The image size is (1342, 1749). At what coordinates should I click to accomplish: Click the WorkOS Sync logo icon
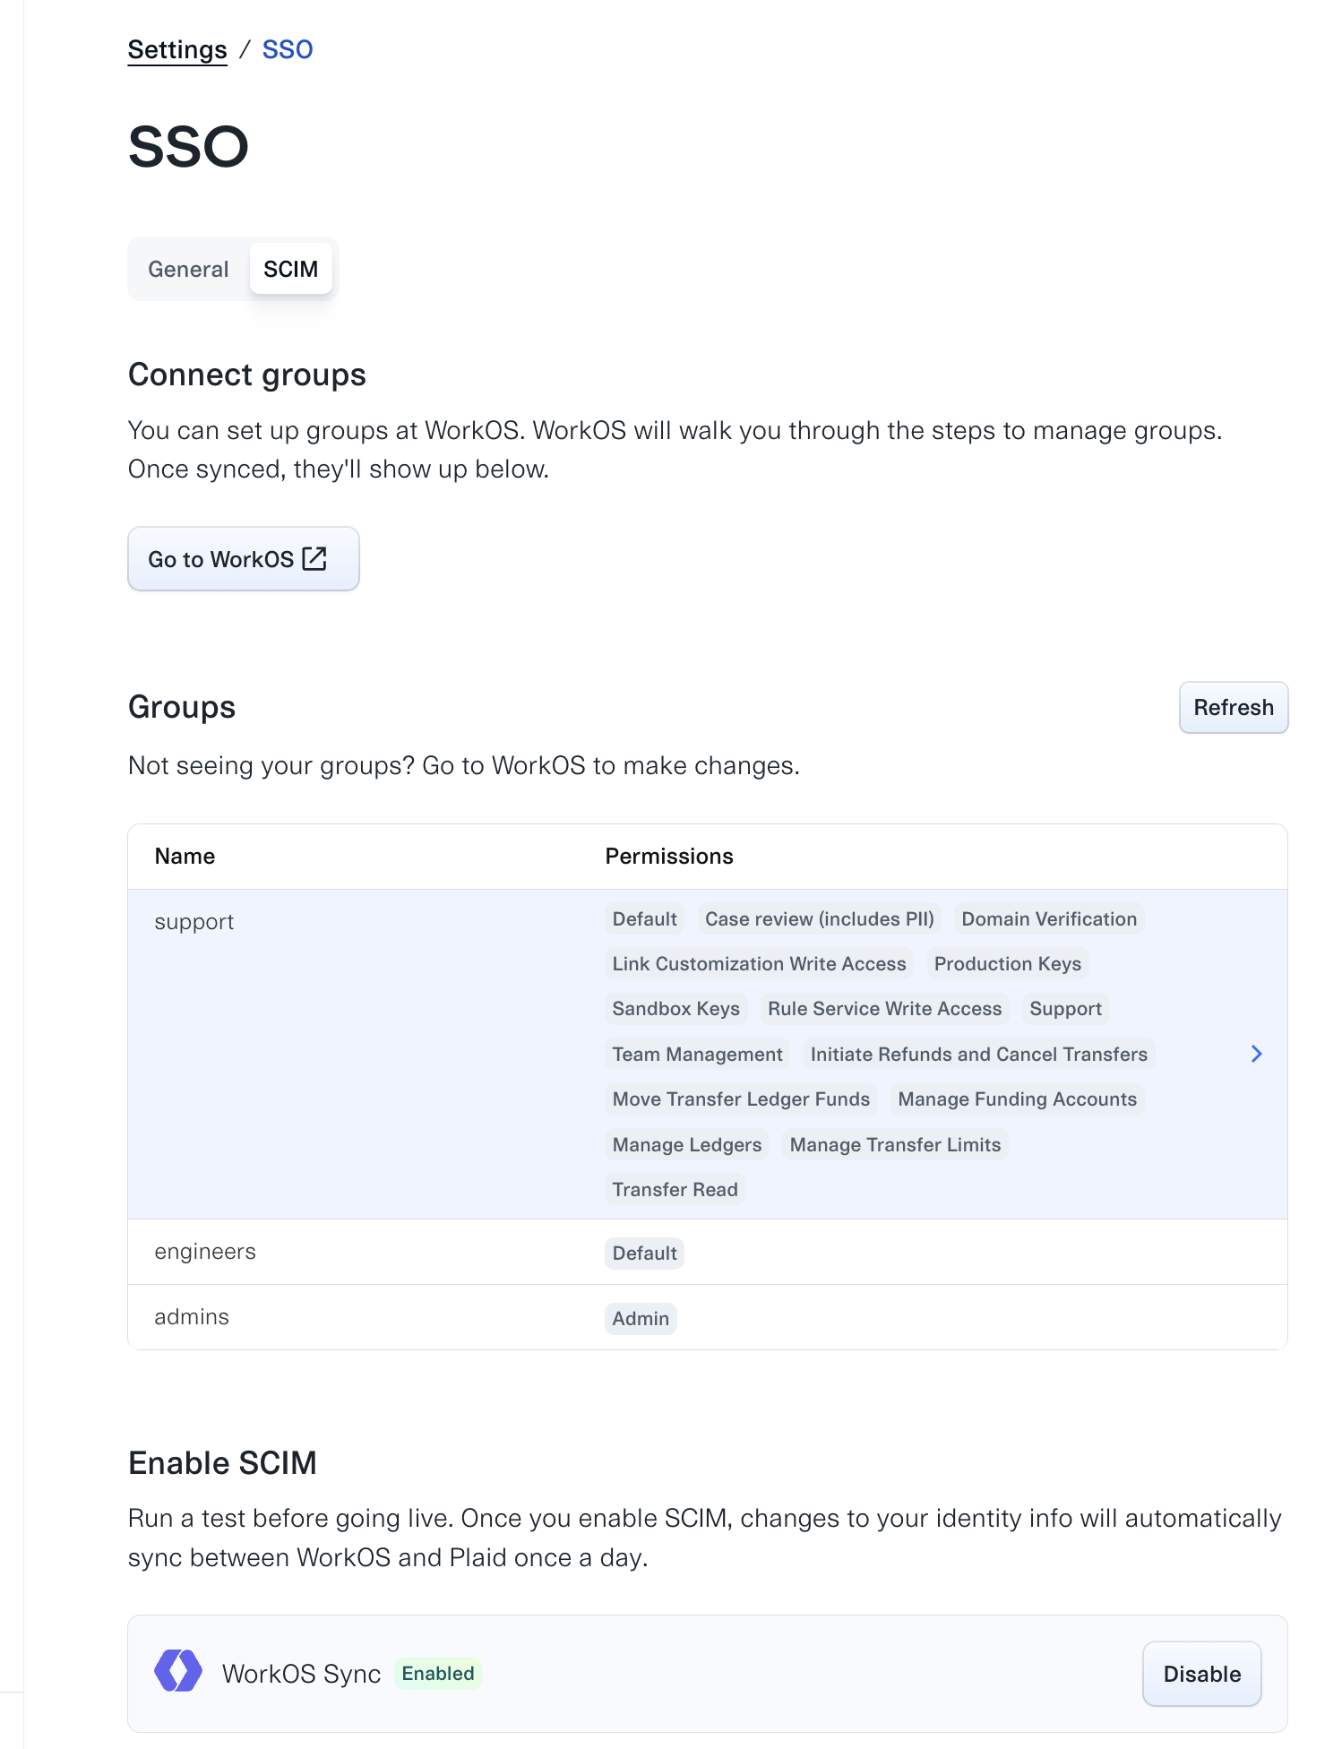coord(178,1672)
